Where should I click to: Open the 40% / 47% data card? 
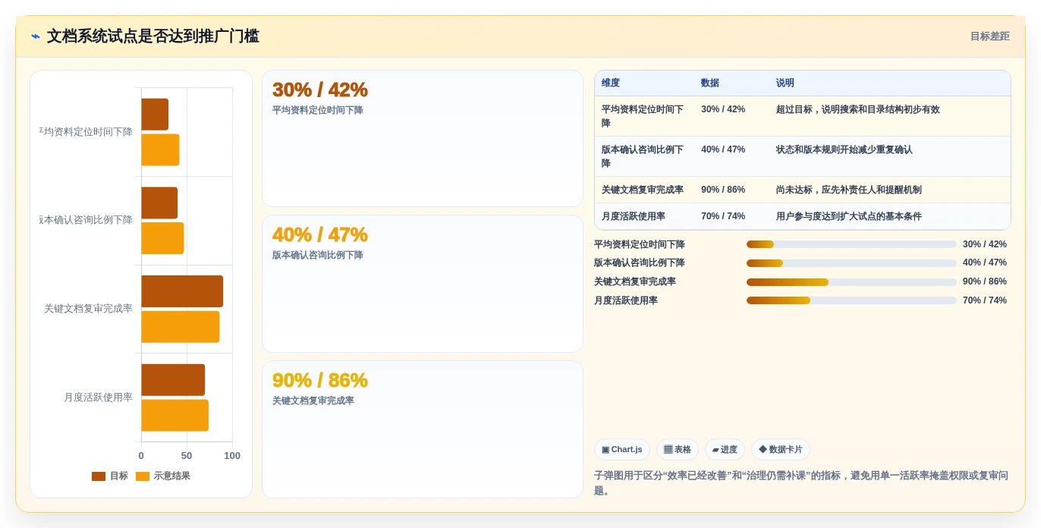pyautogui.click(x=423, y=284)
